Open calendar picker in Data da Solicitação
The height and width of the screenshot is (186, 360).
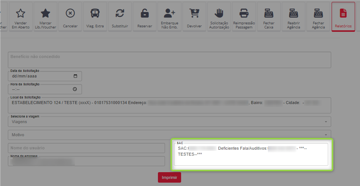click(75, 76)
